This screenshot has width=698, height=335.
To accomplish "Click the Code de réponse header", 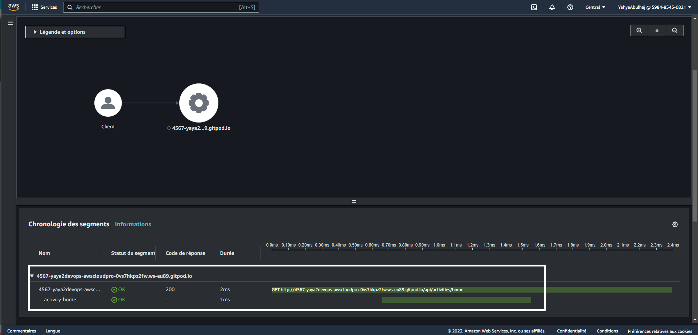I will tap(185, 253).
